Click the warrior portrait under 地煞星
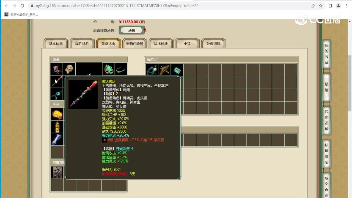 point(57,172)
